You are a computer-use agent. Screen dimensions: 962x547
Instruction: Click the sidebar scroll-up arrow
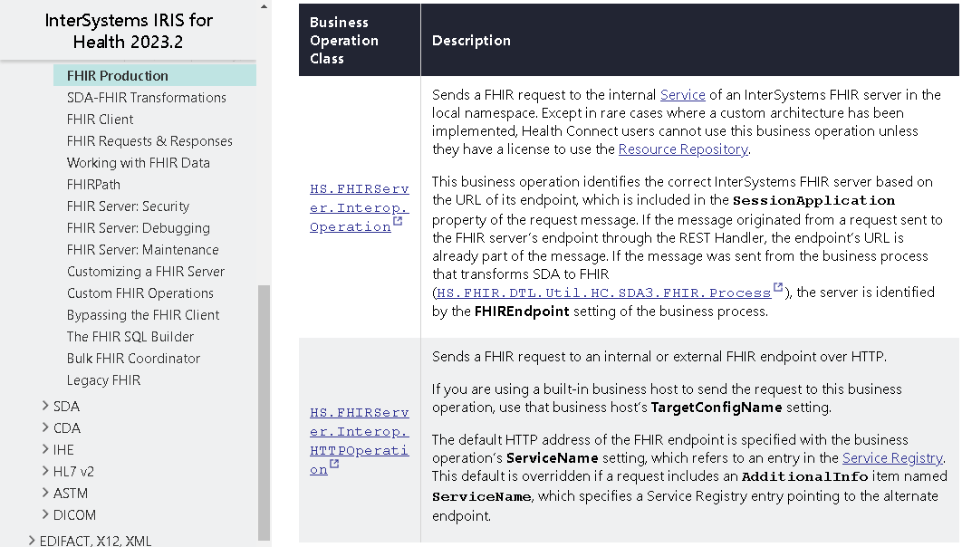264,7
